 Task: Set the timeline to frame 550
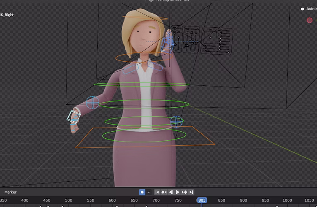pos(90,200)
